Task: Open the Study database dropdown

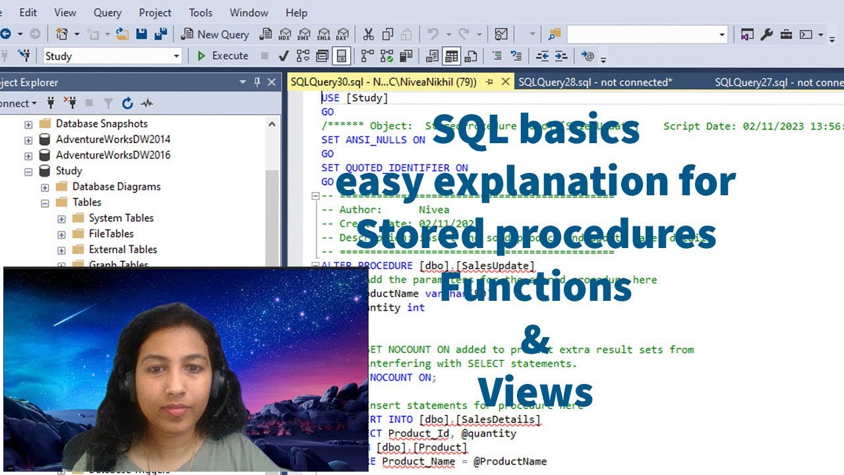Action: point(176,56)
